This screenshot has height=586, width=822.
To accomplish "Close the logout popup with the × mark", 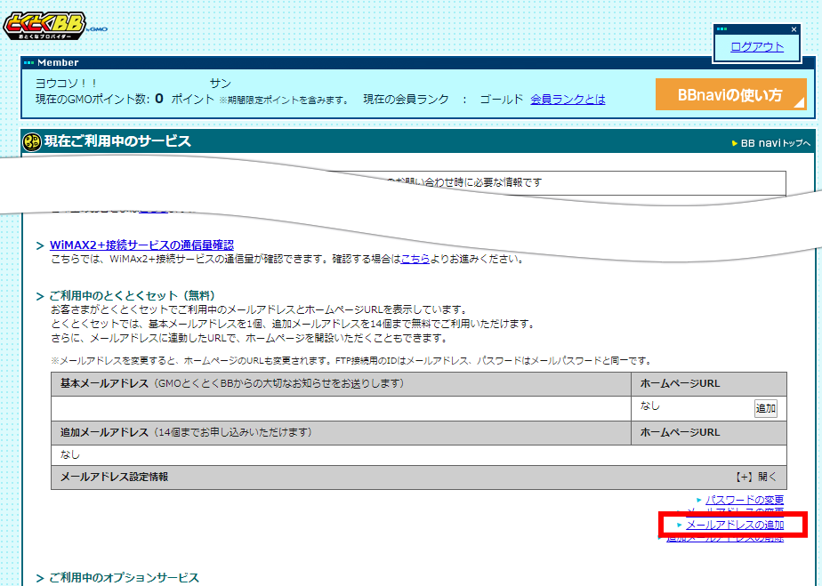I will [794, 29].
